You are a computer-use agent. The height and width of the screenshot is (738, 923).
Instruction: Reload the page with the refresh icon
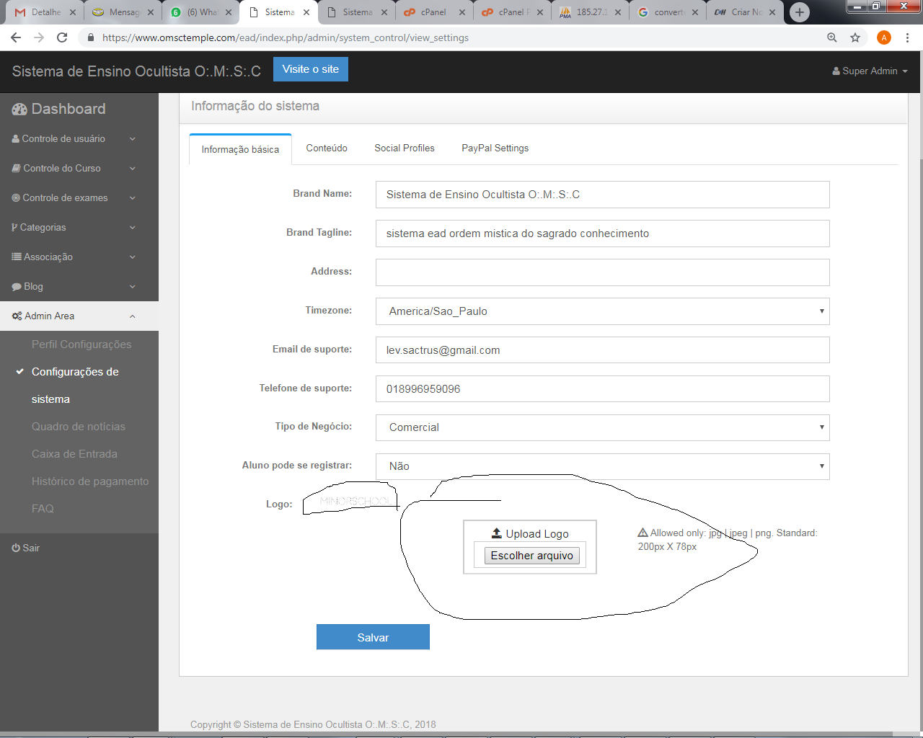62,37
